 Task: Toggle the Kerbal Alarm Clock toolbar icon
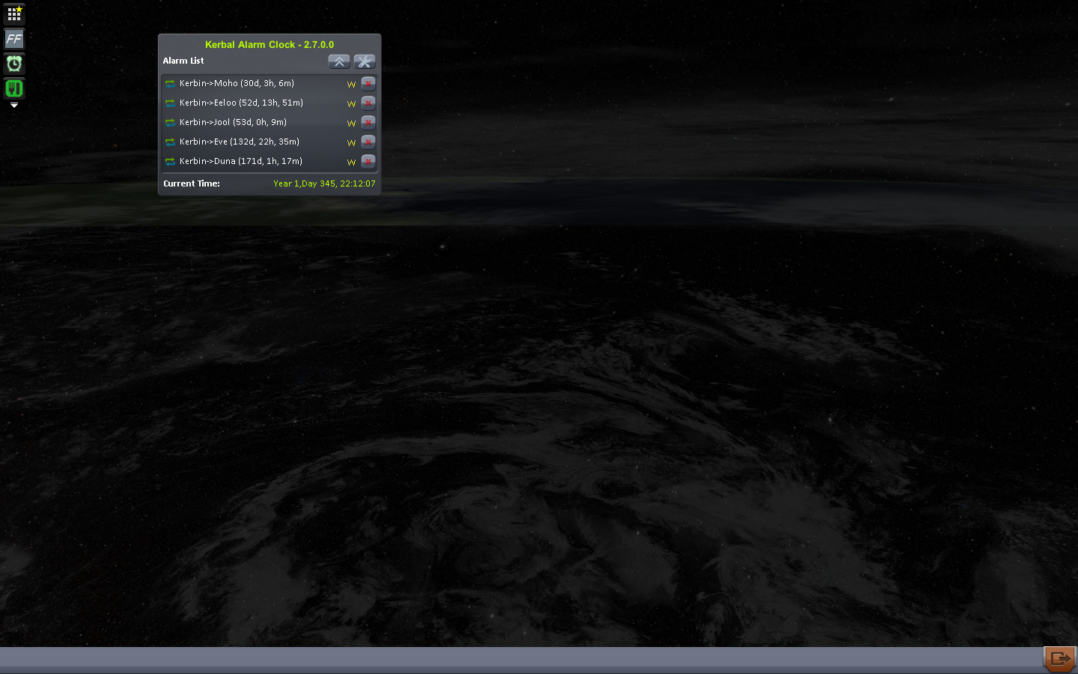click(14, 64)
